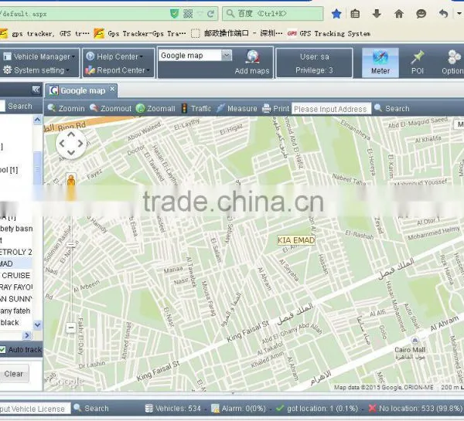Select the Measure ruler tool
The width and height of the screenshot is (464, 421).
coord(237,108)
